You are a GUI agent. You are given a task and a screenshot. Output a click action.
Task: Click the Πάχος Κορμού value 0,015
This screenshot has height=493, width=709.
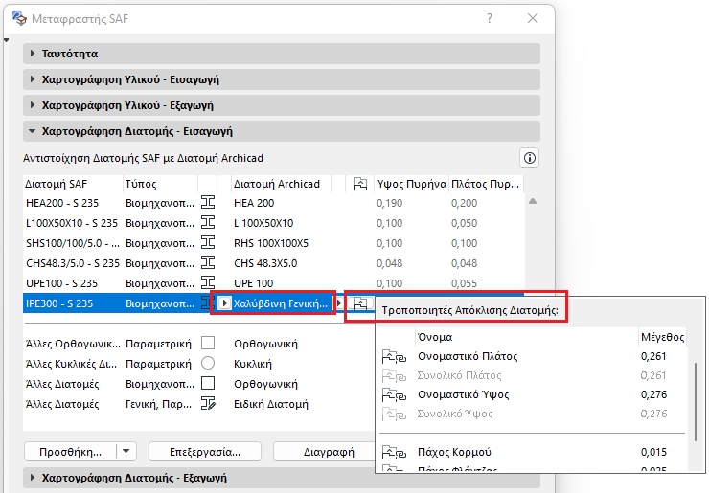653,452
